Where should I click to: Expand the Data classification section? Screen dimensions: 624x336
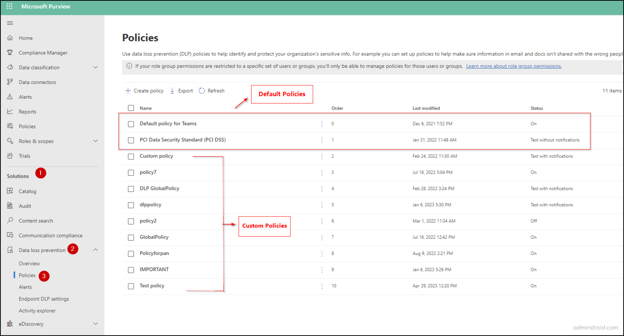[96, 67]
